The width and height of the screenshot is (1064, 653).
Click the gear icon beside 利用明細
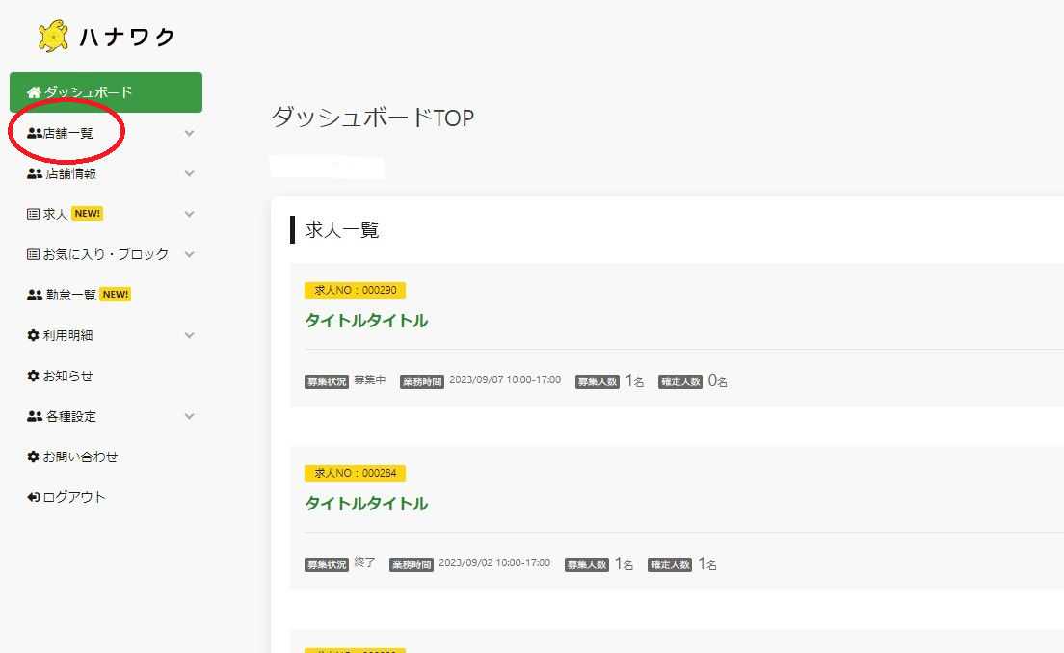[x=32, y=335]
